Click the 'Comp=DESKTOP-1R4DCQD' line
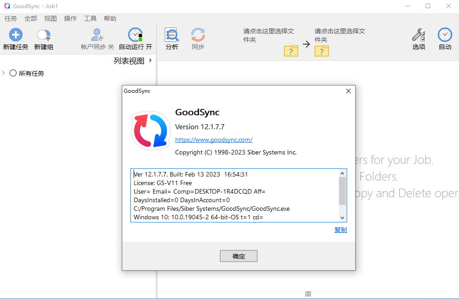The height and width of the screenshot is (299, 459). (199, 191)
